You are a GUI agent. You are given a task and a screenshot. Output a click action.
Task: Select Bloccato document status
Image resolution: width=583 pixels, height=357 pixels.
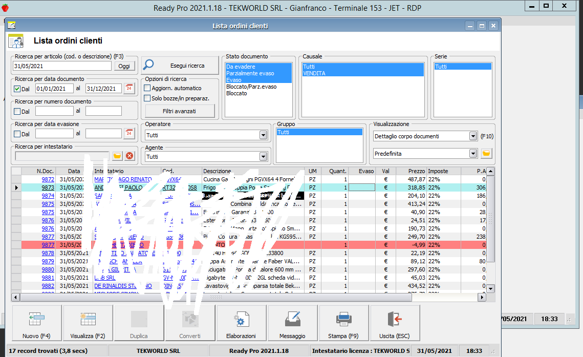pyautogui.click(x=258, y=93)
